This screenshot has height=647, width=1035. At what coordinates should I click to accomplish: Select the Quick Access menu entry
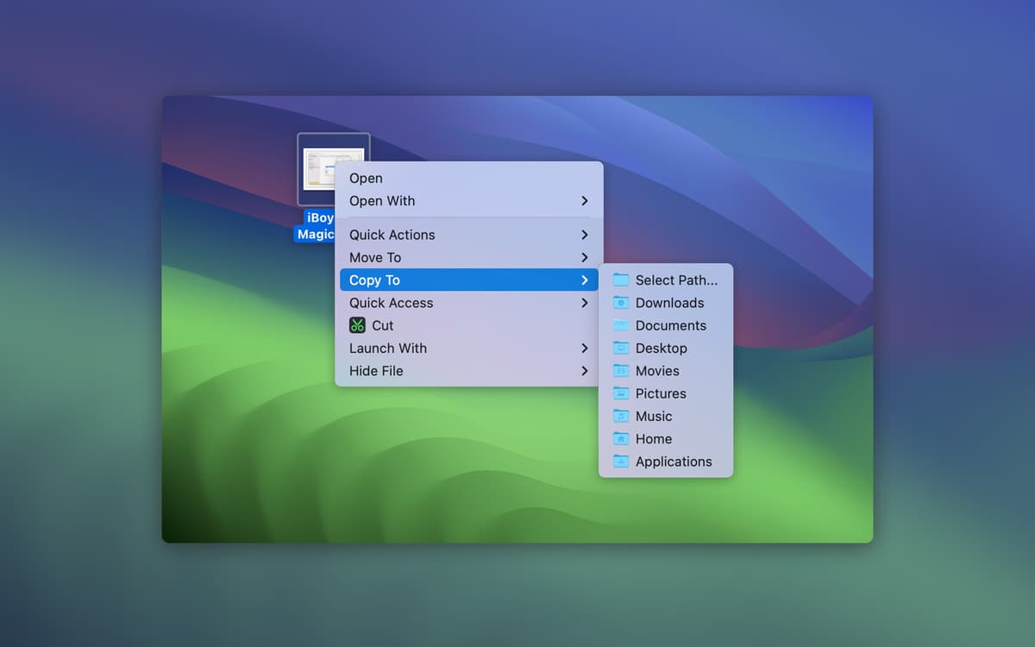click(x=391, y=303)
